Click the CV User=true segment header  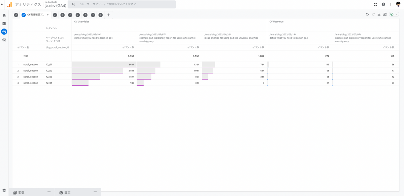277,22
